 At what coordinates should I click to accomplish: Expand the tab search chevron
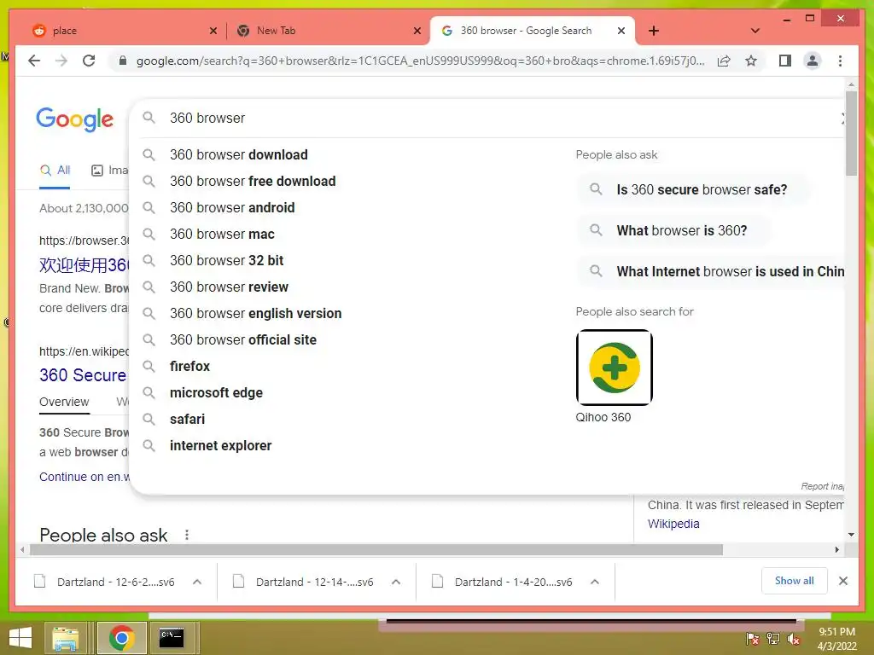(x=755, y=31)
